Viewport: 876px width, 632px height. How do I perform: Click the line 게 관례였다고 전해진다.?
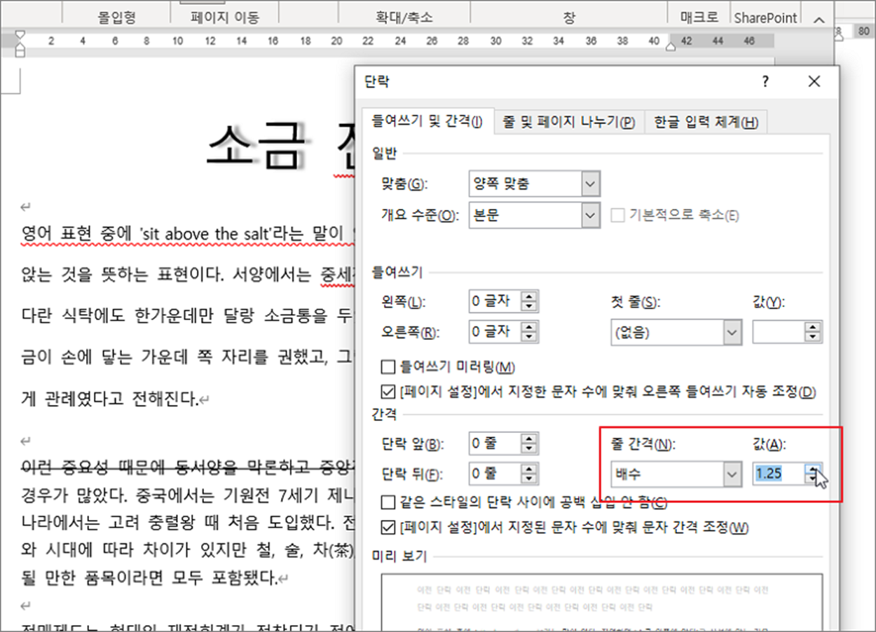point(111,399)
